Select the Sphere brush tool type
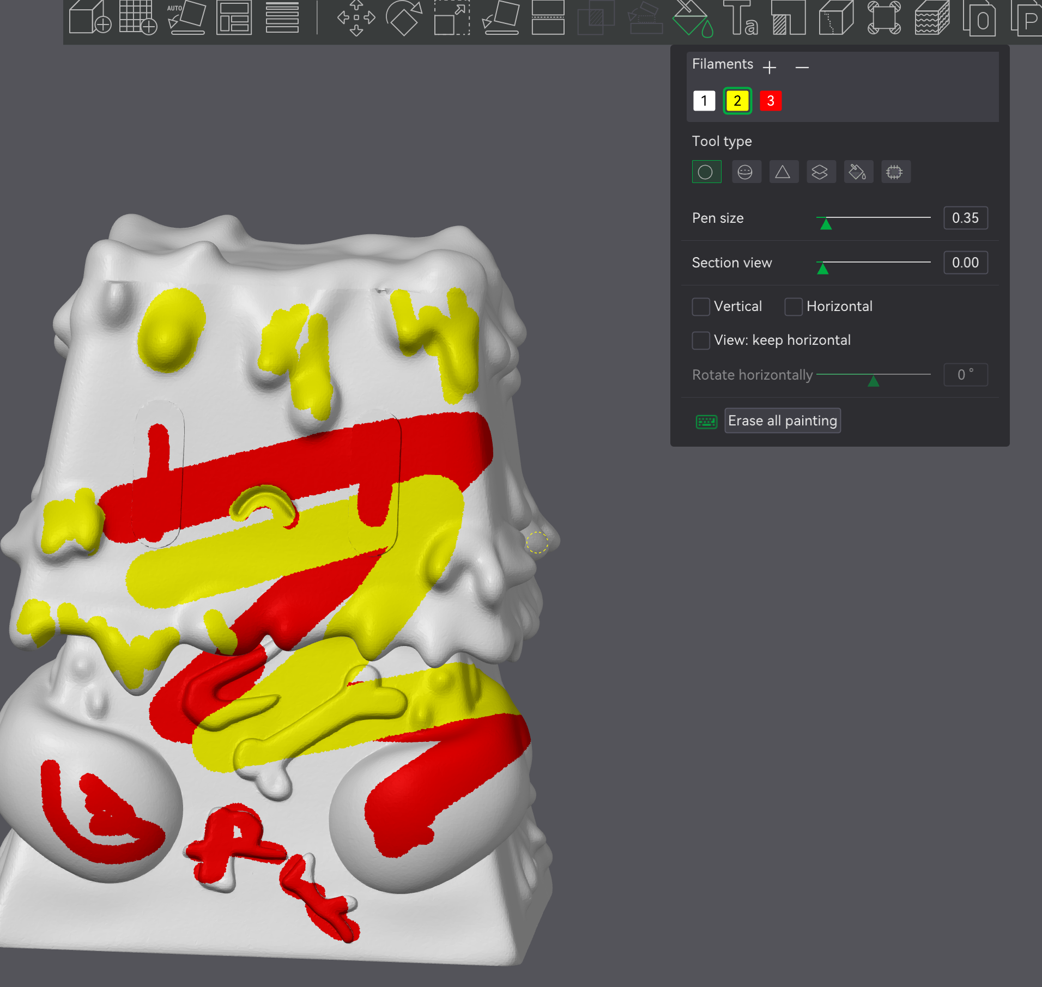The image size is (1042, 987). [746, 172]
